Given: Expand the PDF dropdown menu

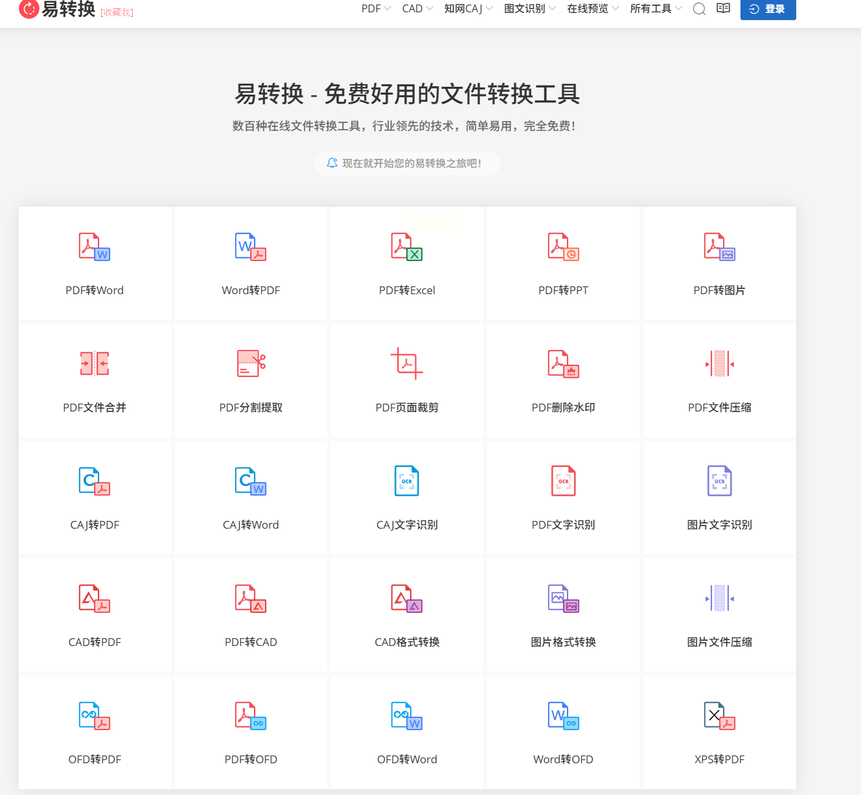Looking at the screenshot, I should pyautogui.click(x=376, y=8).
